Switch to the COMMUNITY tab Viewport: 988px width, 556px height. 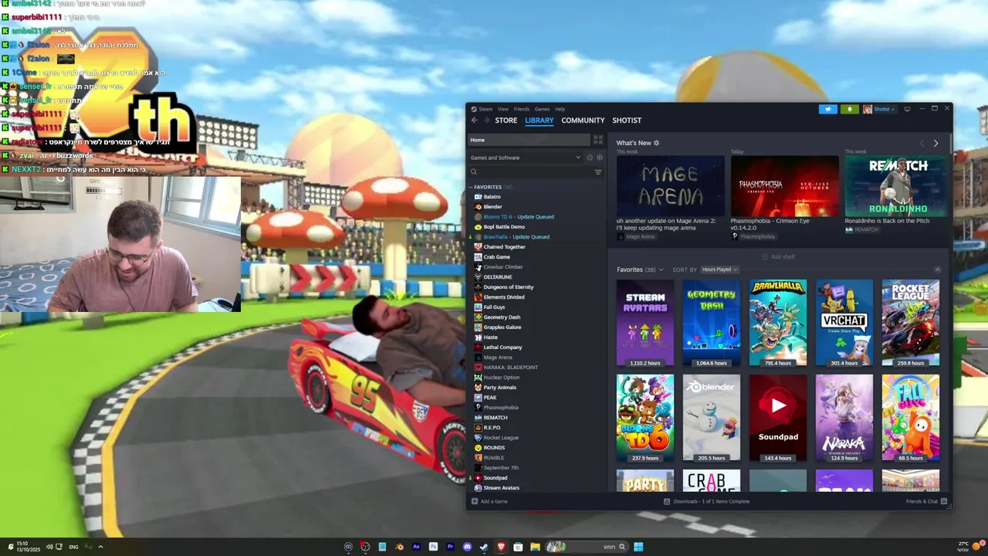click(x=583, y=120)
